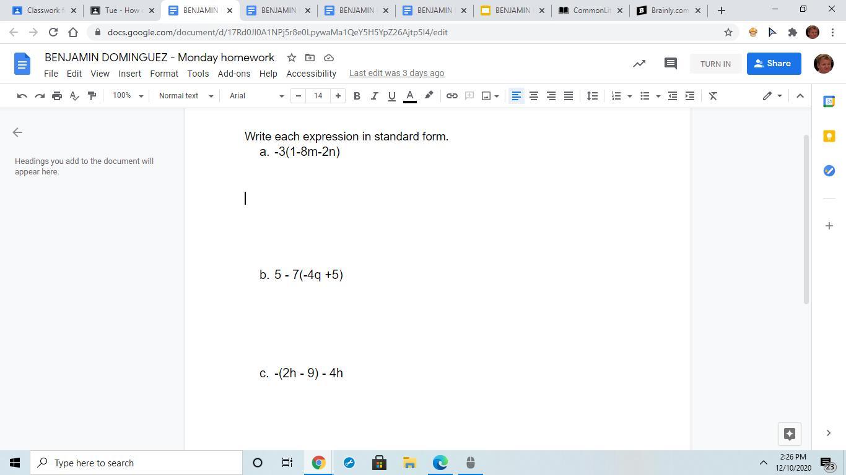Select the Paint format tool
The height and width of the screenshot is (475, 846).
click(92, 96)
